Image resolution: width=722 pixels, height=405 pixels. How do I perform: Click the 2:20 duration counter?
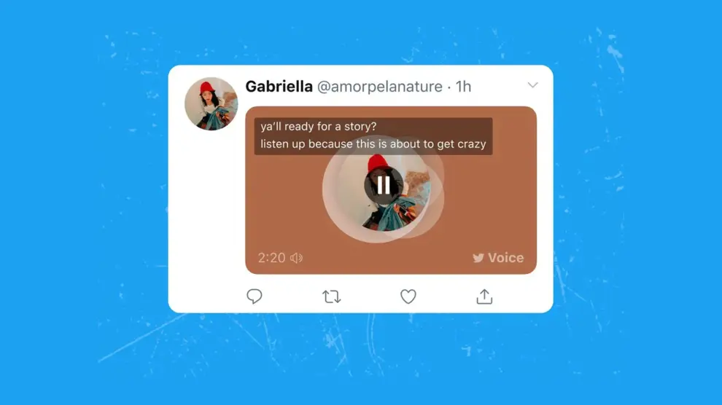coord(272,258)
